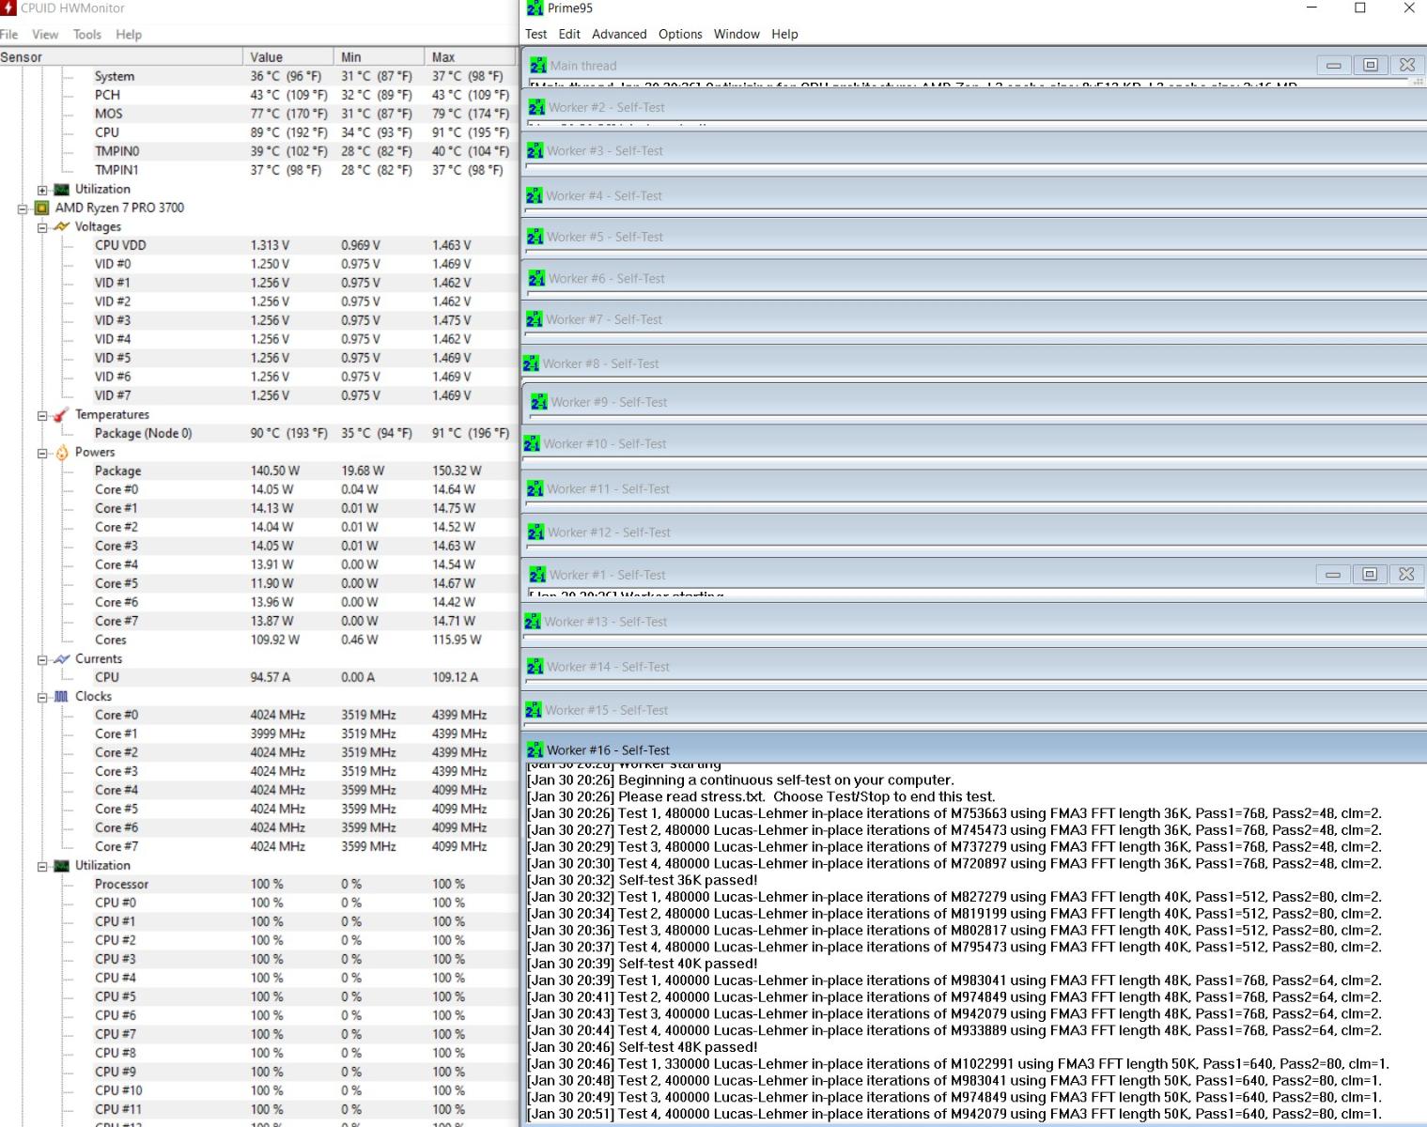Open the Prime95 Test menu

pos(536,34)
